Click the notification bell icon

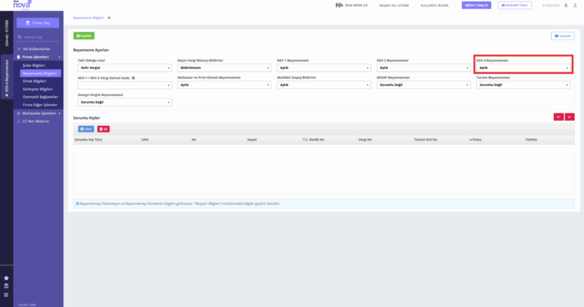pyautogui.click(x=566, y=5)
